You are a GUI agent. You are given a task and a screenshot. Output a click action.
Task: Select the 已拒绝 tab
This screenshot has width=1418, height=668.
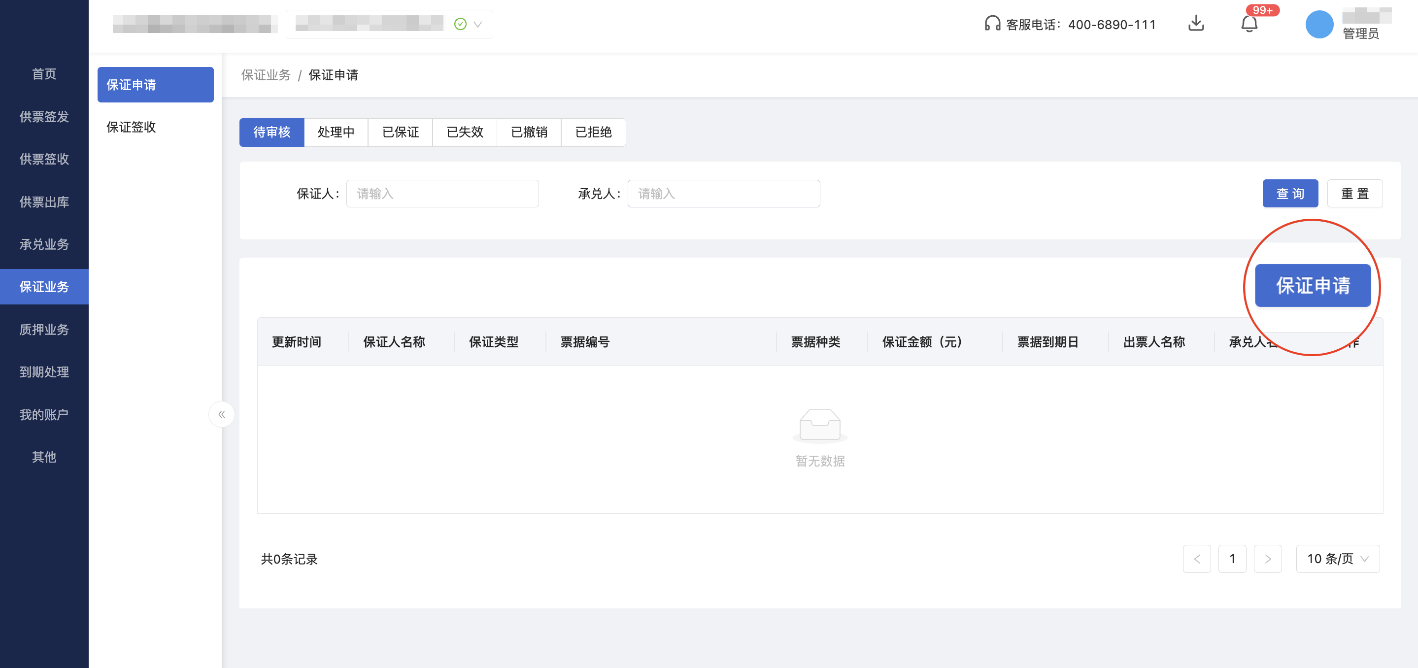tap(593, 132)
